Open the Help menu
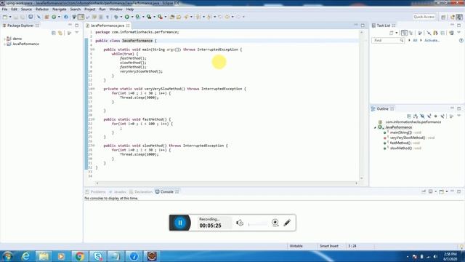Screen dimensions: 465x262 [x=130, y=9]
